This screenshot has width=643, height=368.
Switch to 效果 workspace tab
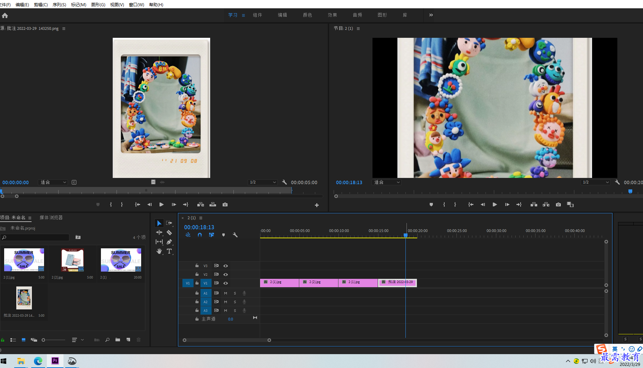pyautogui.click(x=332, y=15)
